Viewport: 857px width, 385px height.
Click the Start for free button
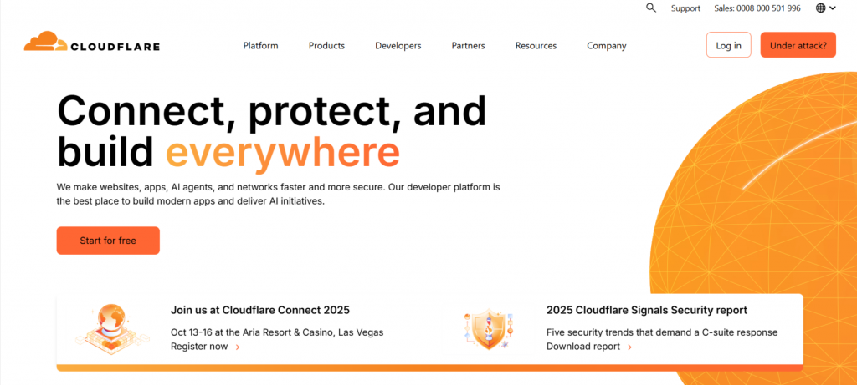[x=108, y=241]
